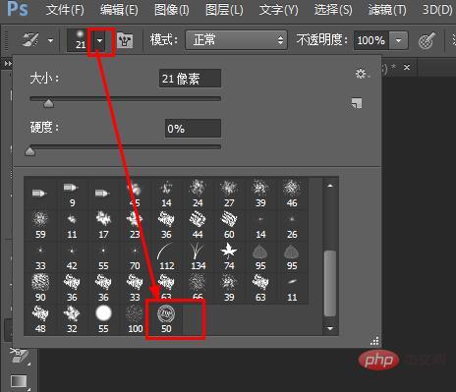456x392 pixels.
Task: Select the tip-shaped brush preset 9
Action: click(x=72, y=194)
